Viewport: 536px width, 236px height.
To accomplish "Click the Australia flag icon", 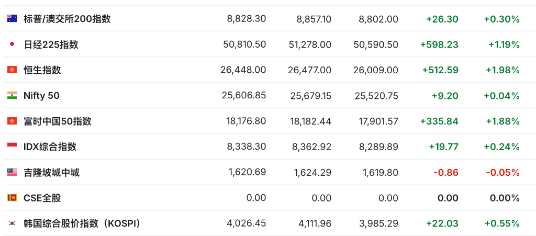I will (x=12, y=19).
